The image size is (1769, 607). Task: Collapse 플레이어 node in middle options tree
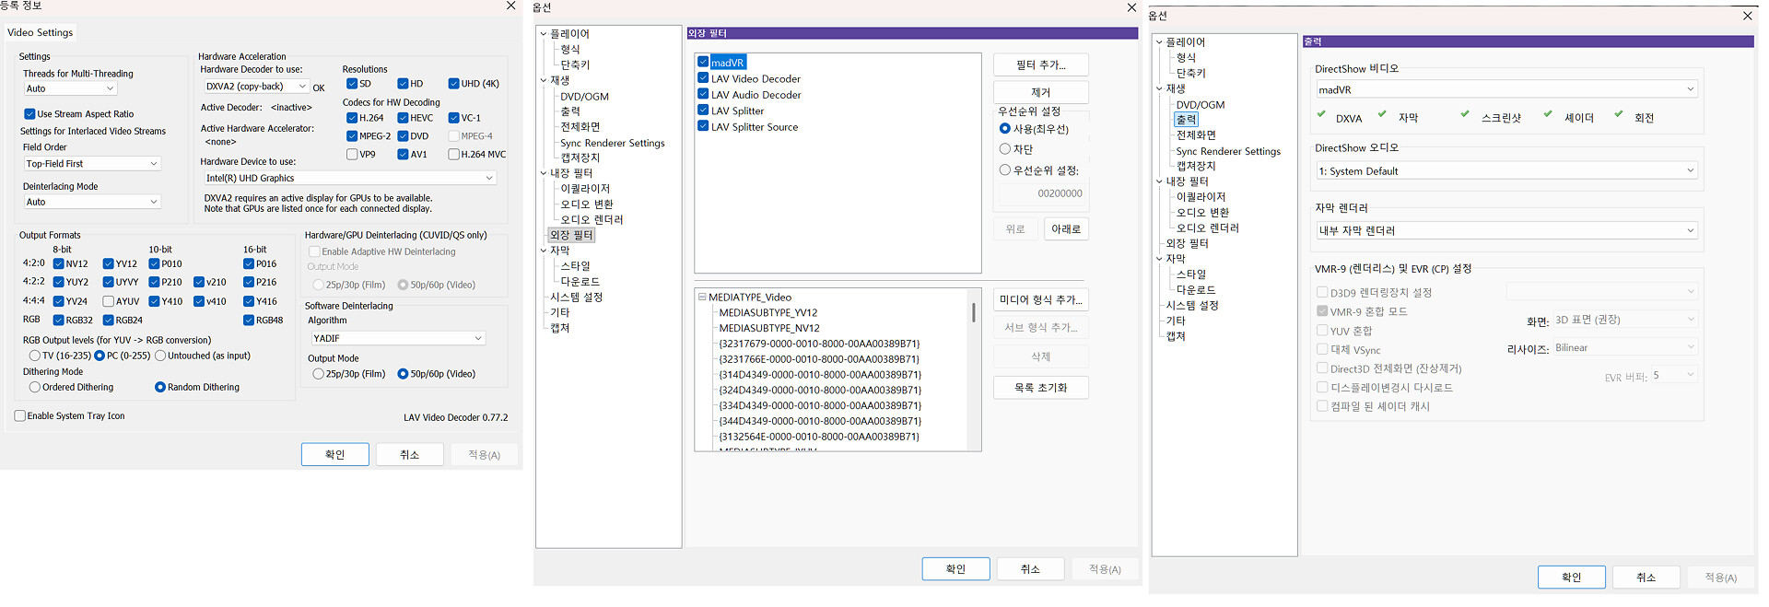[544, 34]
